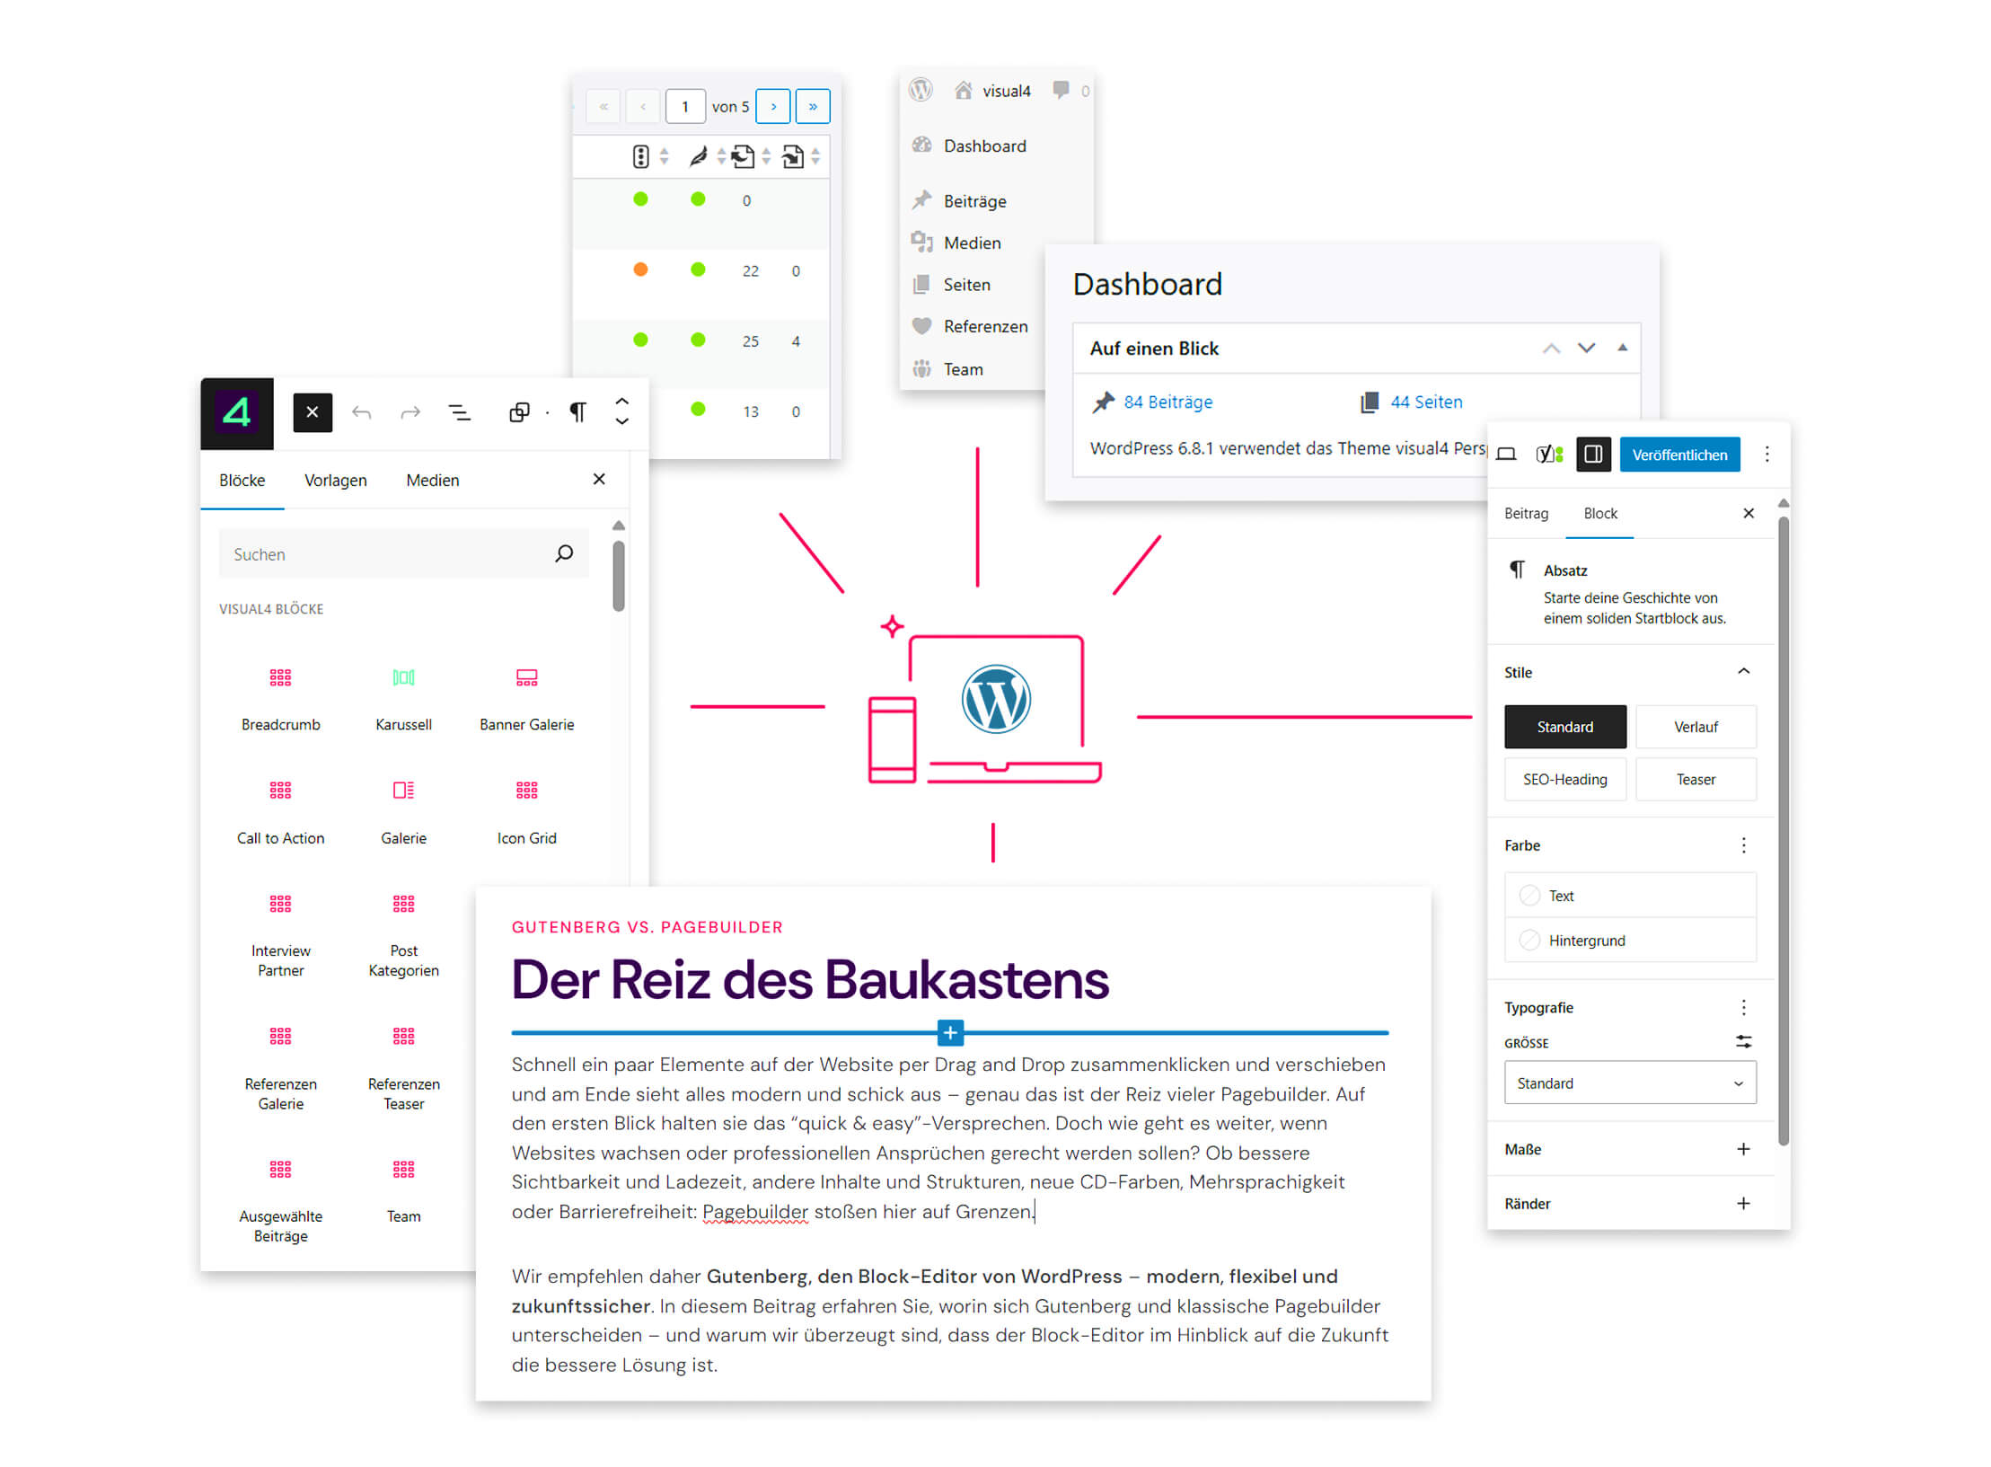1991x1467 pixels.
Task: Select the Verlauf style
Action: point(1696,727)
